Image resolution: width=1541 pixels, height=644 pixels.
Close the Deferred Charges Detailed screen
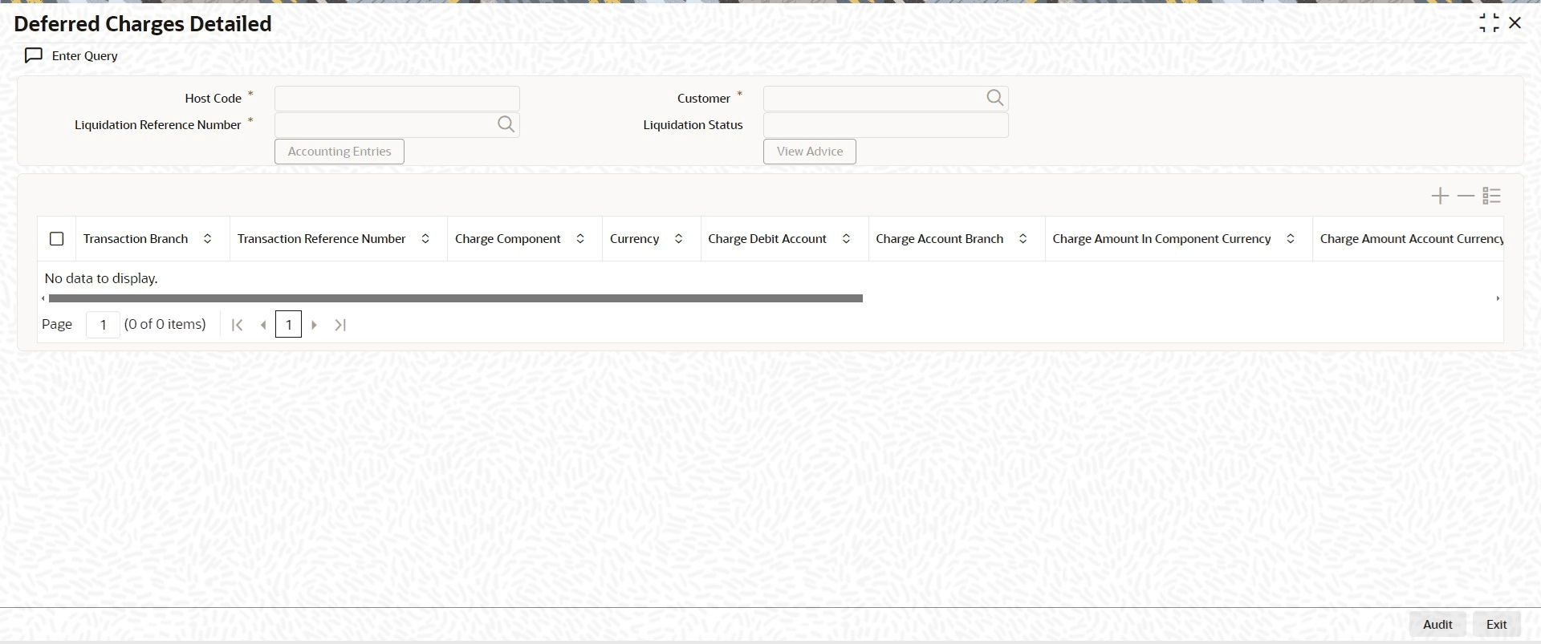click(1515, 23)
